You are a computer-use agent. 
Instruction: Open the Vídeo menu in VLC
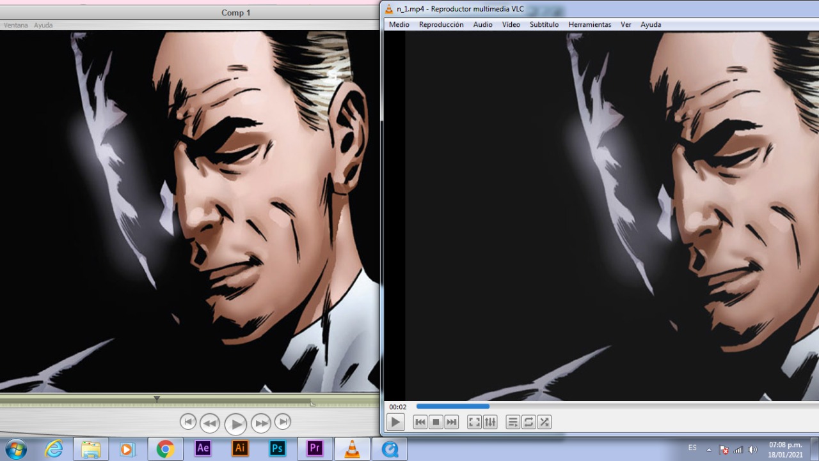(511, 24)
